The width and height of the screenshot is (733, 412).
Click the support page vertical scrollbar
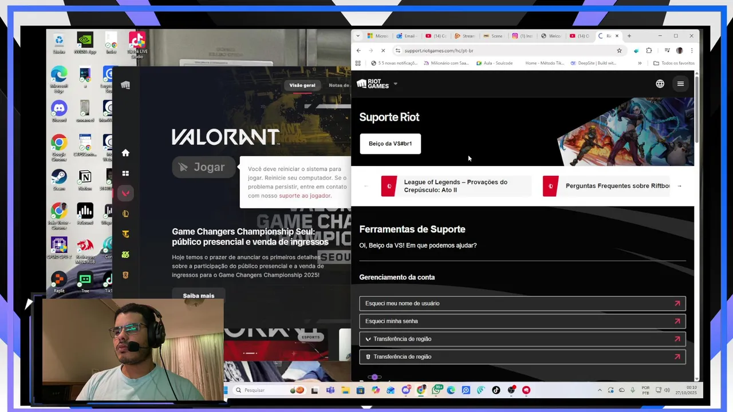click(696, 109)
